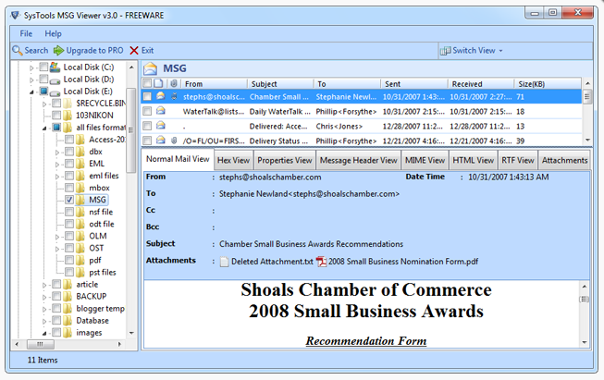Viewport: 604px width, 380px height.
Task: Click the folder tree horizontal scrollbar thumb
Action: click(40, 344)
